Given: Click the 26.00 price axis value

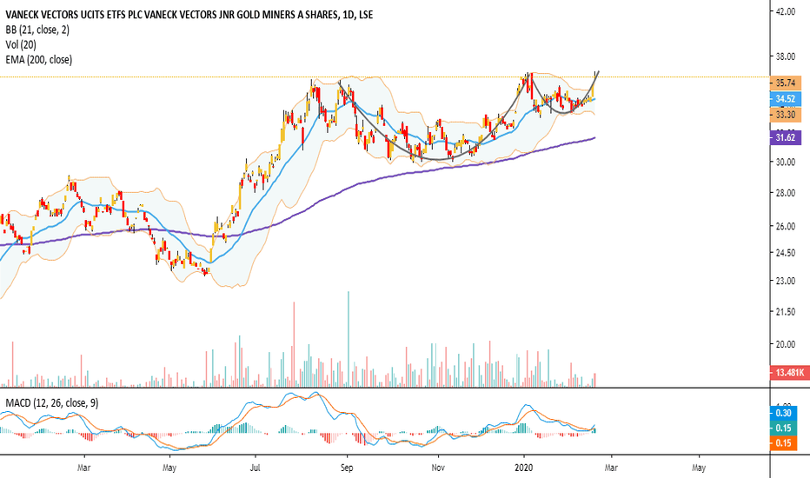Looking at the screenshot, I should 785,226.
